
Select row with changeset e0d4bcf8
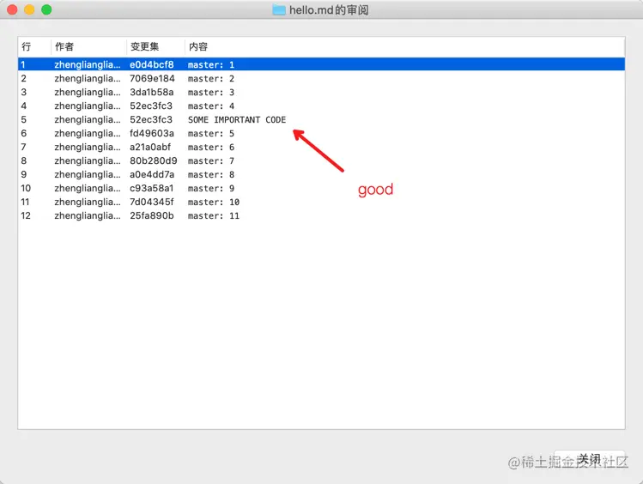pyautogui.click(x=321, y=64)
